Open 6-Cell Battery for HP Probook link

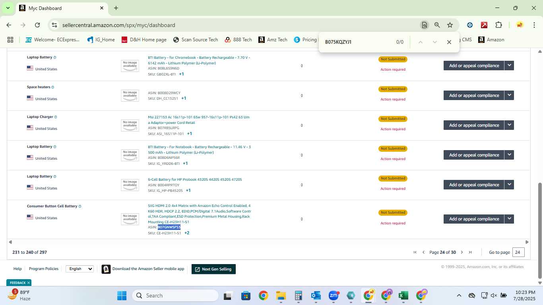coord(195,180)
